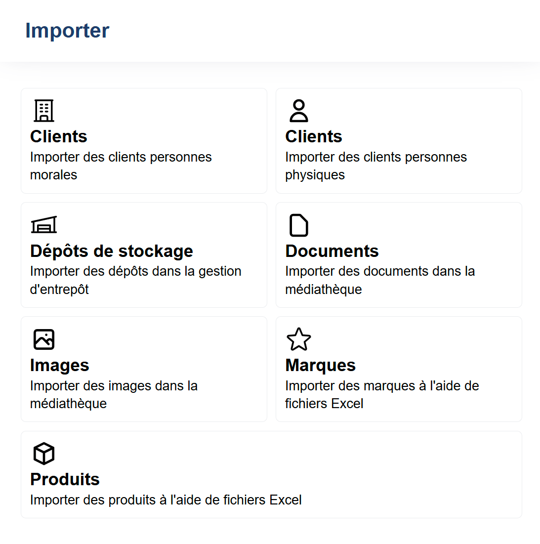The height and width of the screenshot is (544, 540).
Task: Select the warehouse icon for storage depots
Action: point(44,225)
